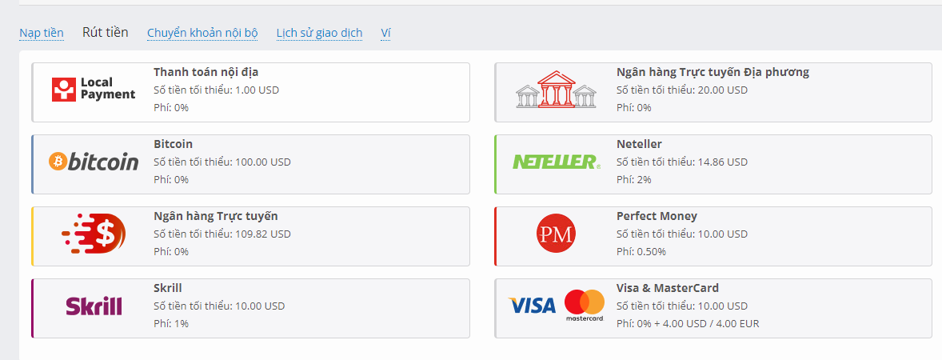Click the purple Skrill logo
Viewport: 942px width, 360px height.
[x=94, y=306]
